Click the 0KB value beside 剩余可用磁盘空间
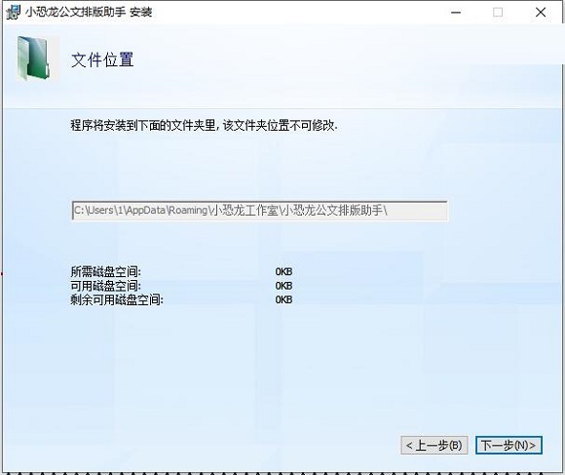The height and width of the screenshot is (475, 565). pyautogui.click(x=283, y=299)
